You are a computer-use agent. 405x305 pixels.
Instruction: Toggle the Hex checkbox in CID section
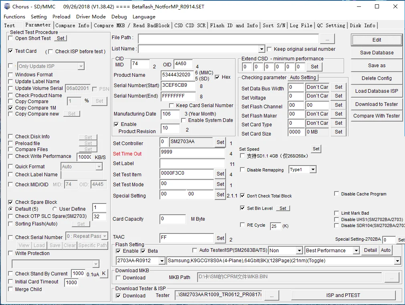(218, 77)
